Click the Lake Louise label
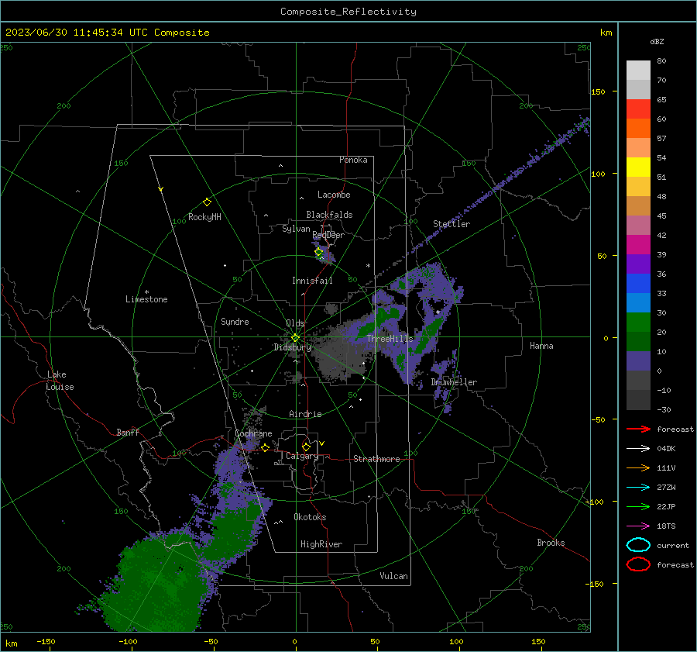 [60, 381]
